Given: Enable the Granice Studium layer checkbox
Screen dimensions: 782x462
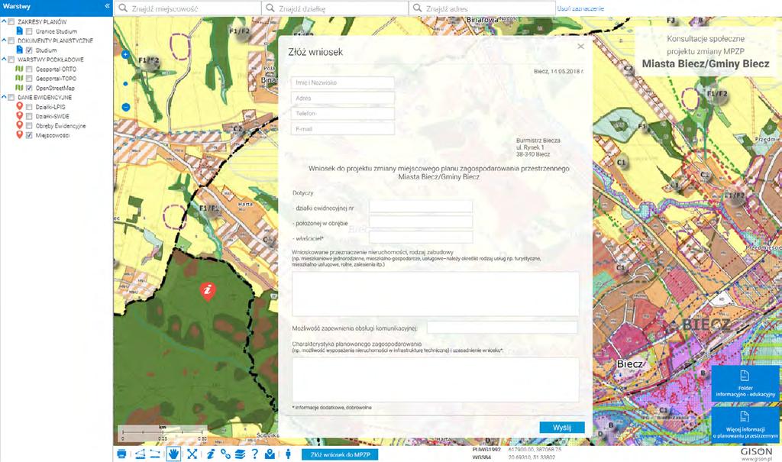Looking at the screenshot, I should [29, 31].
